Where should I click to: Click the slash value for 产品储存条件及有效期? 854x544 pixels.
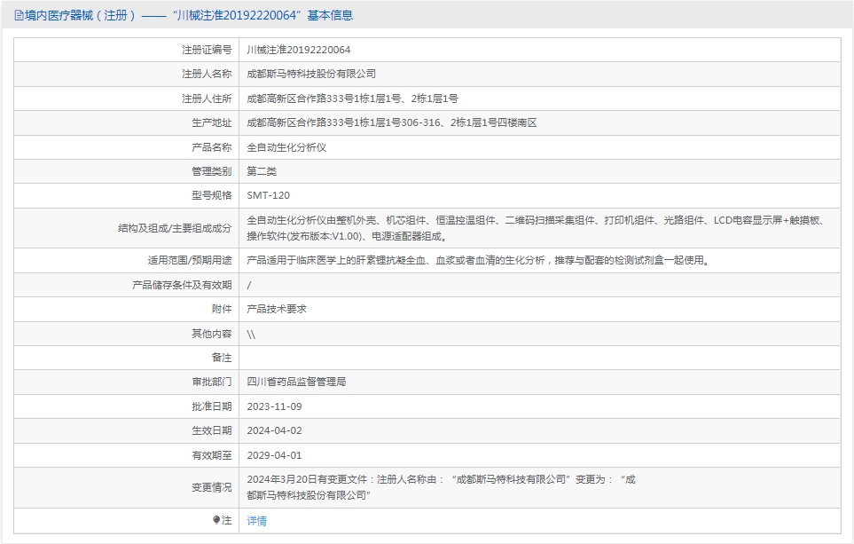coord(249,285)
